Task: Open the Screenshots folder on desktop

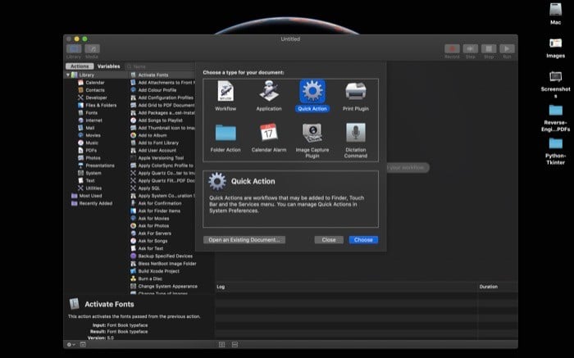Action: 555,84
